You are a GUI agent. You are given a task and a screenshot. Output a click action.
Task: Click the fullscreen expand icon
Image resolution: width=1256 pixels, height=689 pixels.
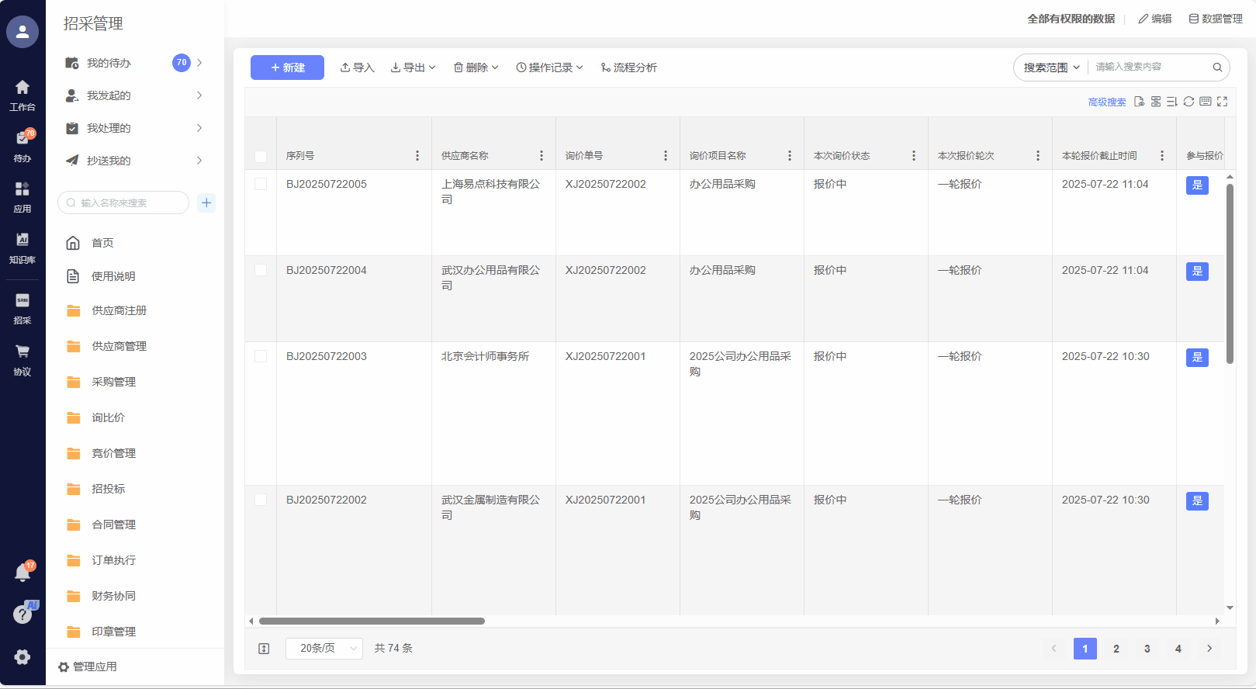[1223, 102]
